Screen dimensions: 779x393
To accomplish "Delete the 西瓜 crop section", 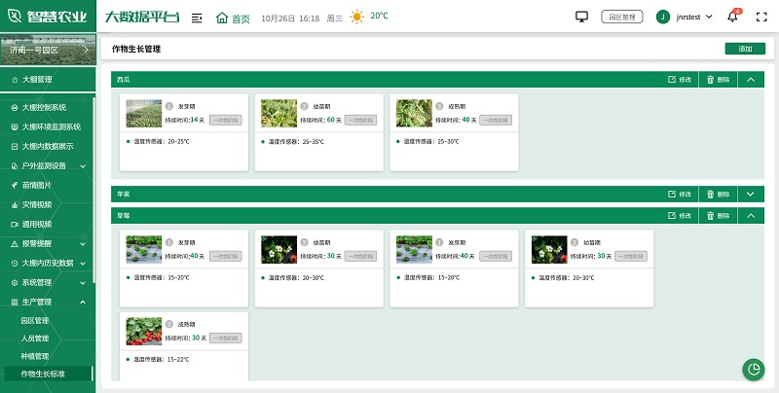I will [x=718, y=80].
